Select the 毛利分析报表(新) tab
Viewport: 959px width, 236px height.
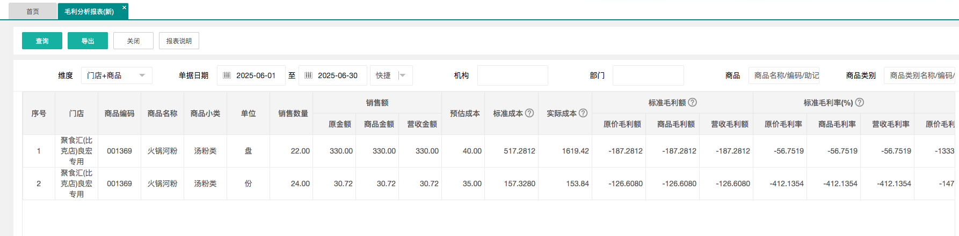89,11
